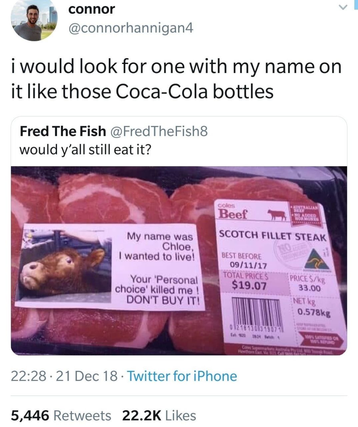Click the tweet text about Coca-Cola bottles

pos(176,78)
